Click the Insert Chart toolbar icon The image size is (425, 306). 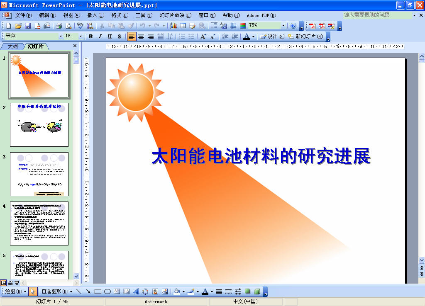(x=173, y=26)
